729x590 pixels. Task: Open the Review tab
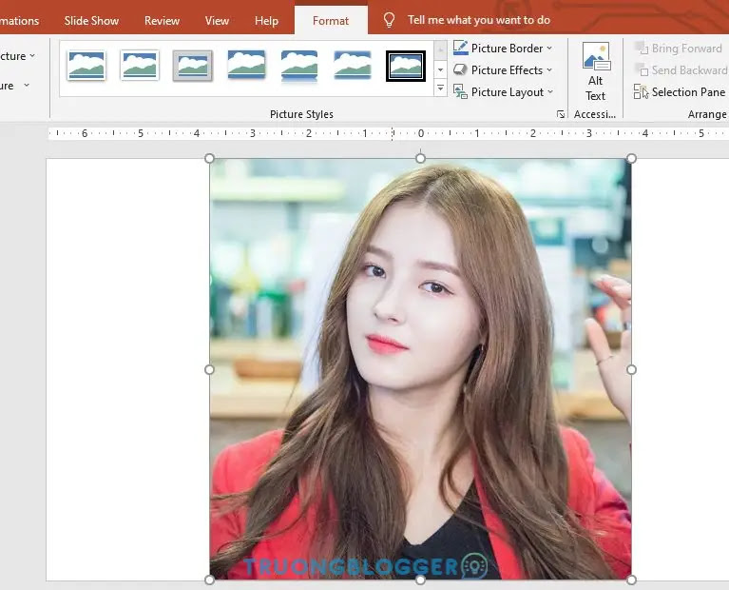[x=162, y=20]
